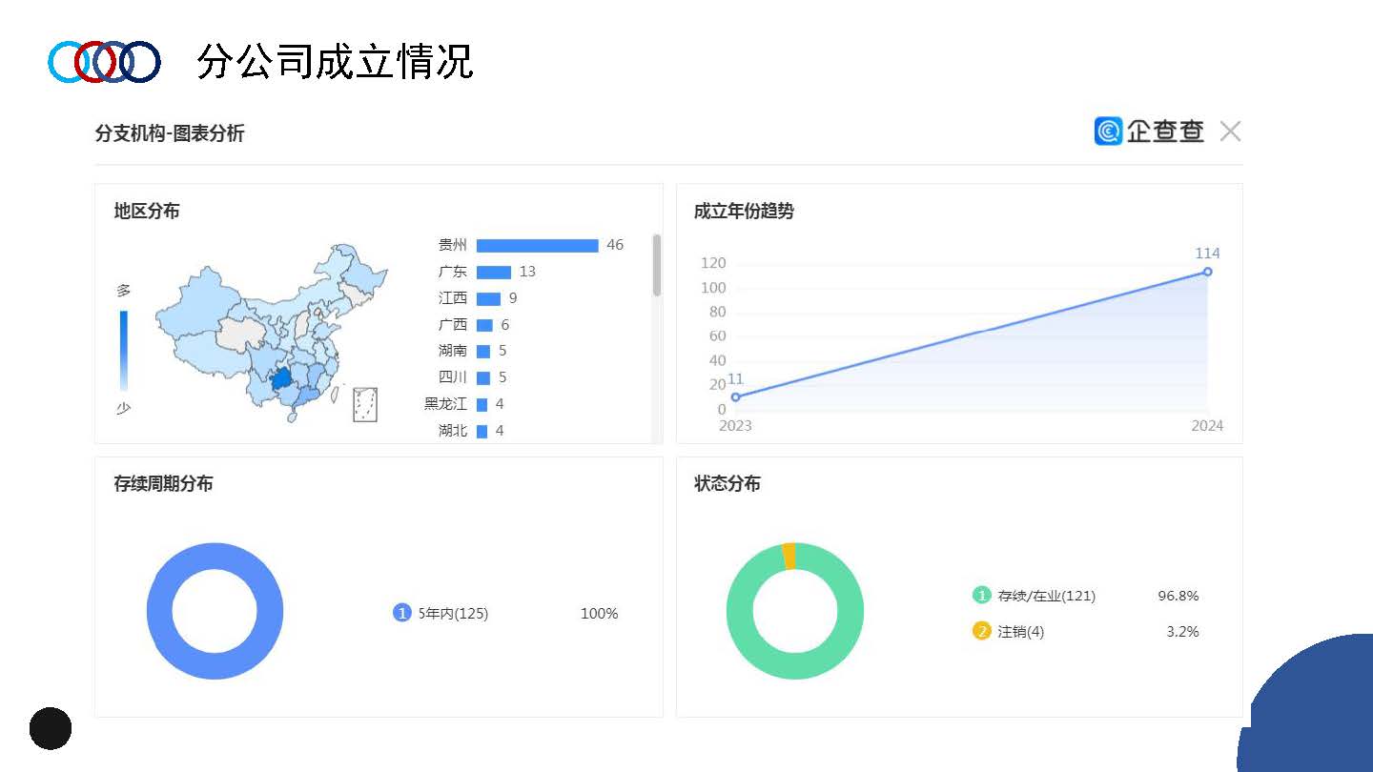Image resolution: width=1373 pixels, height=772 pixels.
Task: Click the 2023 axis label
Action: click(x=735, y=426)
